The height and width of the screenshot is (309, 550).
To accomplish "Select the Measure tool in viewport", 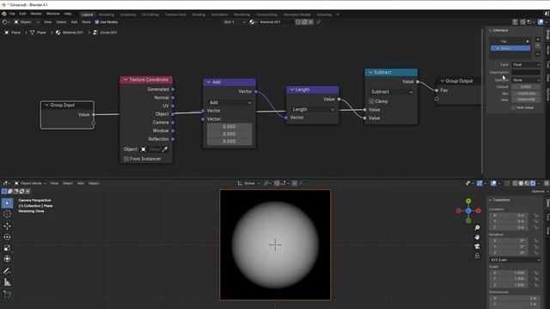I will [7, 282].
